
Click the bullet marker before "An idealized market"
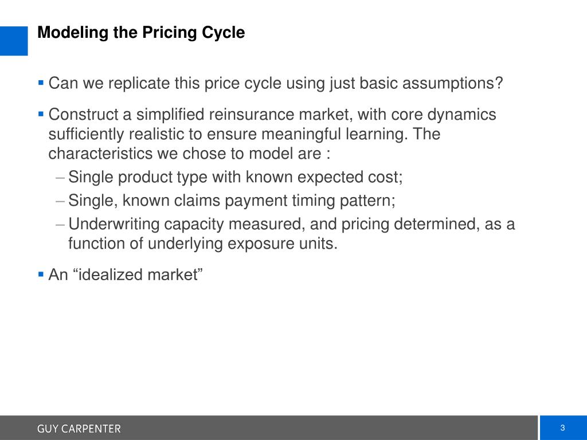[41, 274]
